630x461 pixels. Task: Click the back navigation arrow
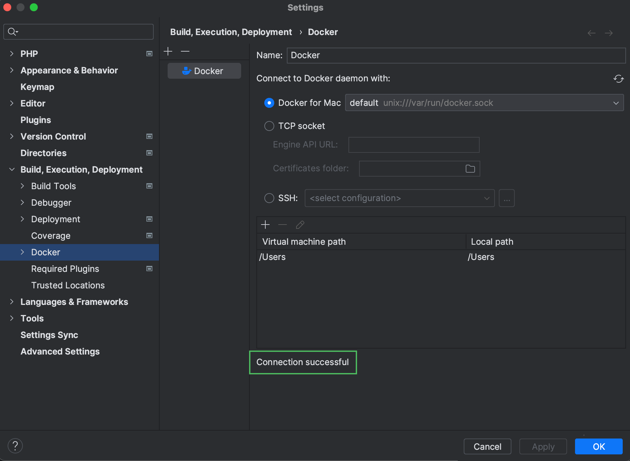pyautogui.click(x=591, y=33)
